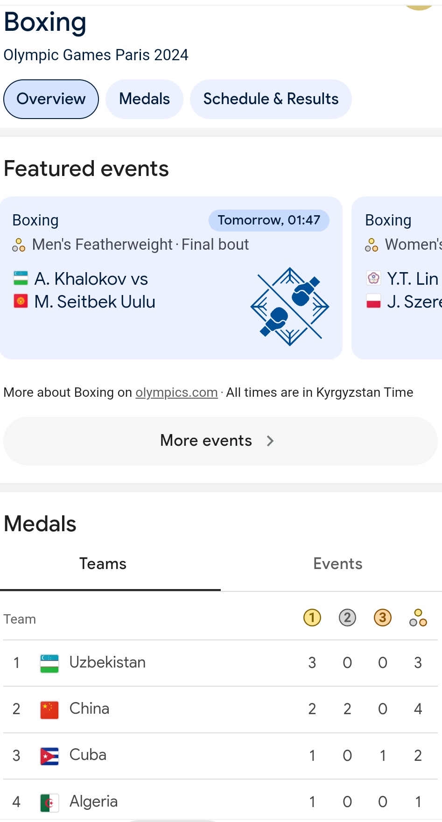Click the silver medal column icon
Screen dimensions: 442x822
click(347, 618)
